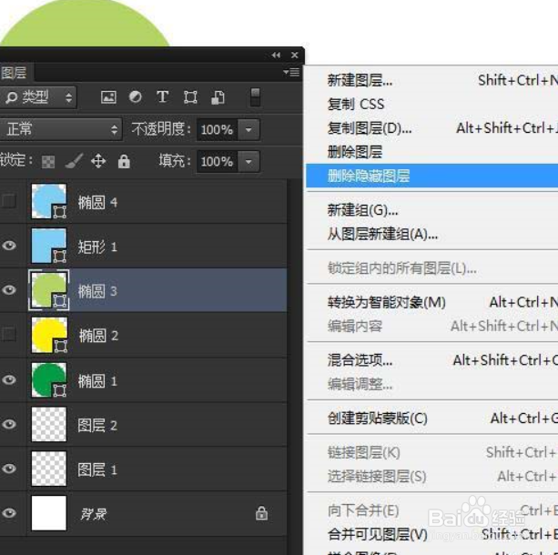The width and height of the screenshot is (558, 555).
Task: Hide the 椭圆 3 layer
Action: [x=9, y=290]
